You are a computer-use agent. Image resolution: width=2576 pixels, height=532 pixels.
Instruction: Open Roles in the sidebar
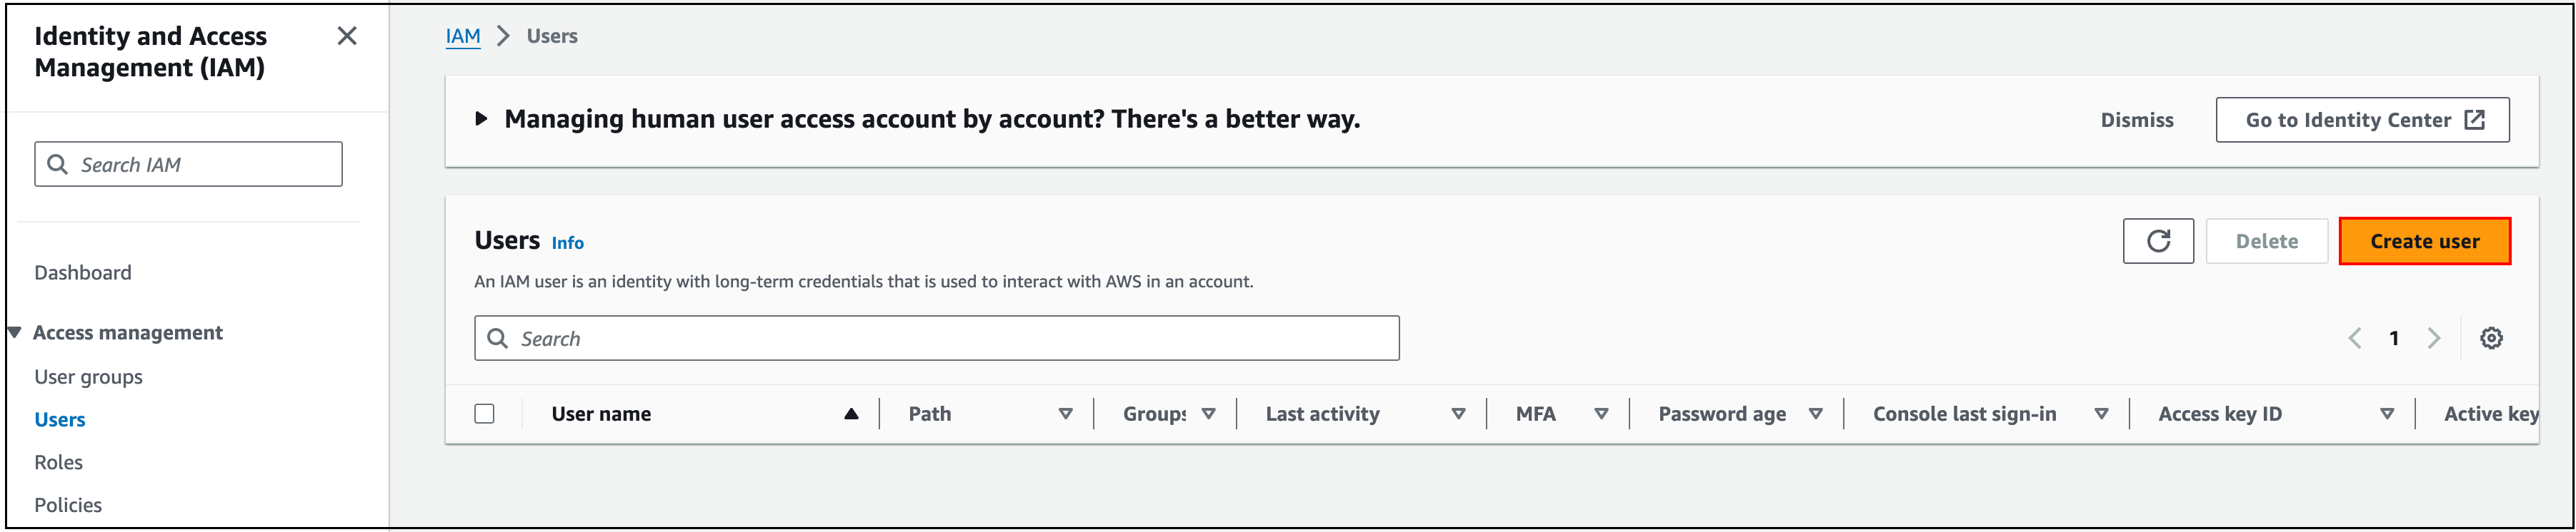click(58, 462)
